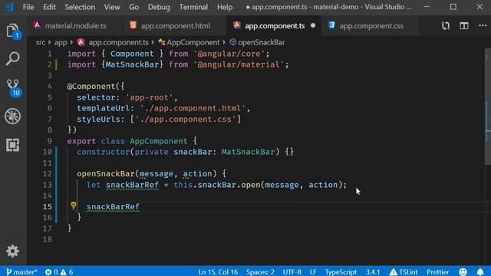Screen dimensions: 491x276
Task: Click TypeScript version 3.4.1
Action: (373, 271)
